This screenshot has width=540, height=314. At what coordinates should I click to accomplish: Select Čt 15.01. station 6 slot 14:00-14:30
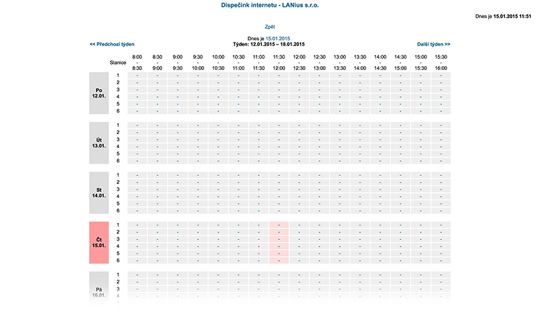tap(380, 261)
